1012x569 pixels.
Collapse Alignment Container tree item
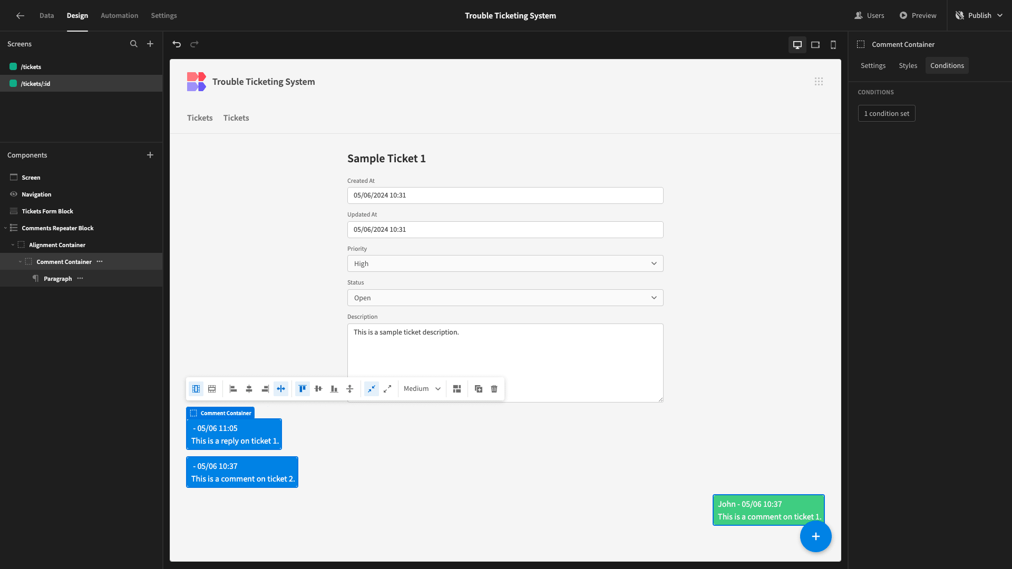(x=13, y=245)
